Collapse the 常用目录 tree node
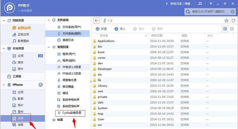238x129 pixels. pyautogui.click(x=49, y=47)
